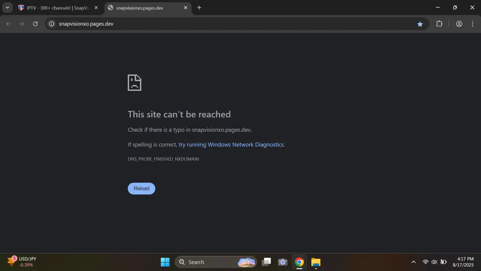Open File Explorer from taskbar

tap(316, 262)
